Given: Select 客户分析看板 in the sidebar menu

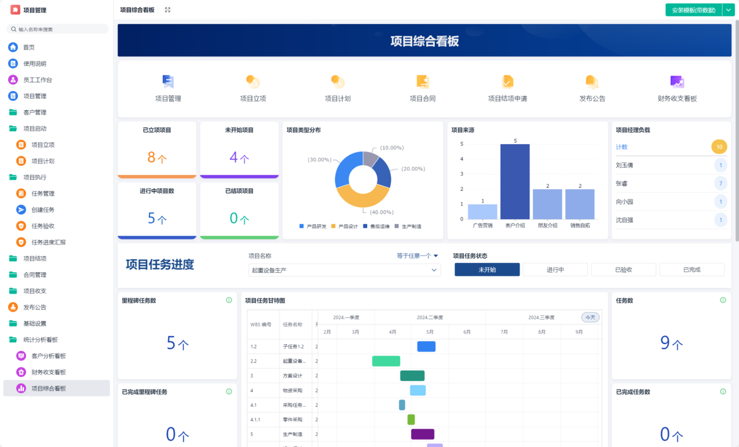Looking at the screenshot, I should pos(49,355).
